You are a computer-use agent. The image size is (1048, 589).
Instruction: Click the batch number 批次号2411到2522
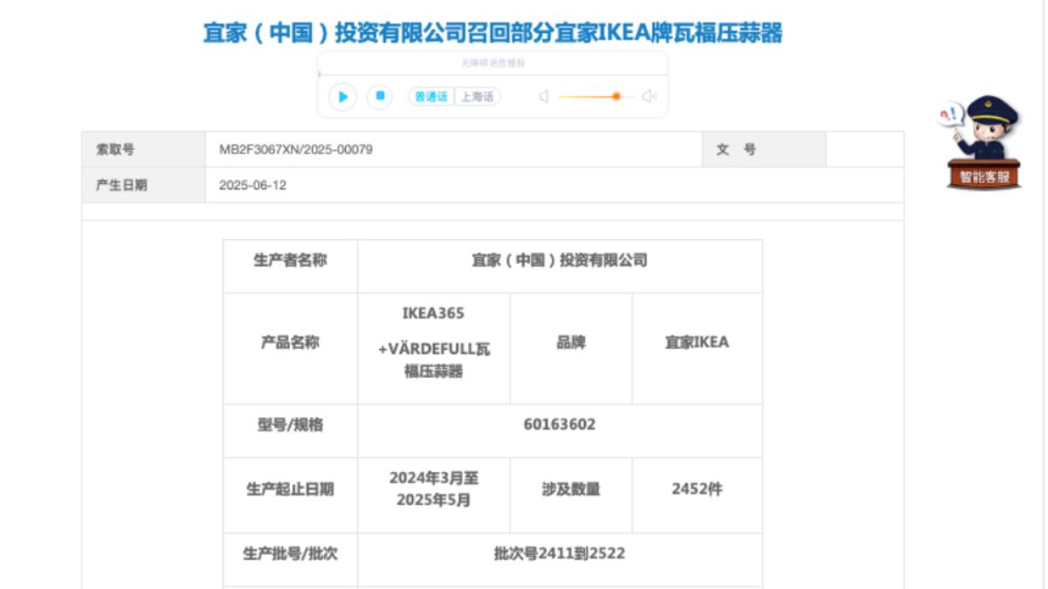click(559, 553)
